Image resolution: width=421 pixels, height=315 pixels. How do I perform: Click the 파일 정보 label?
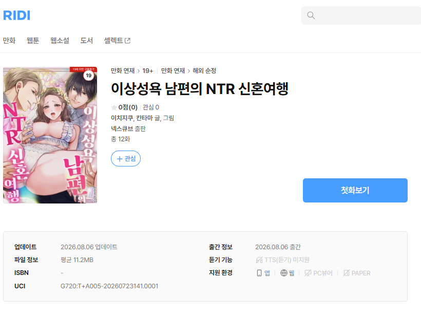[26, 260]
